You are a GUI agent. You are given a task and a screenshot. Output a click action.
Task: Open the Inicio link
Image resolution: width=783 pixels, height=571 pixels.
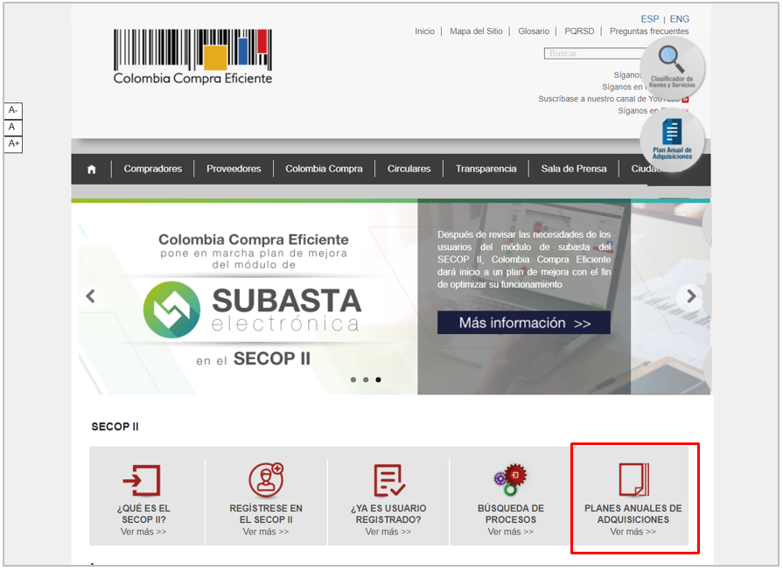coord(424,31)
